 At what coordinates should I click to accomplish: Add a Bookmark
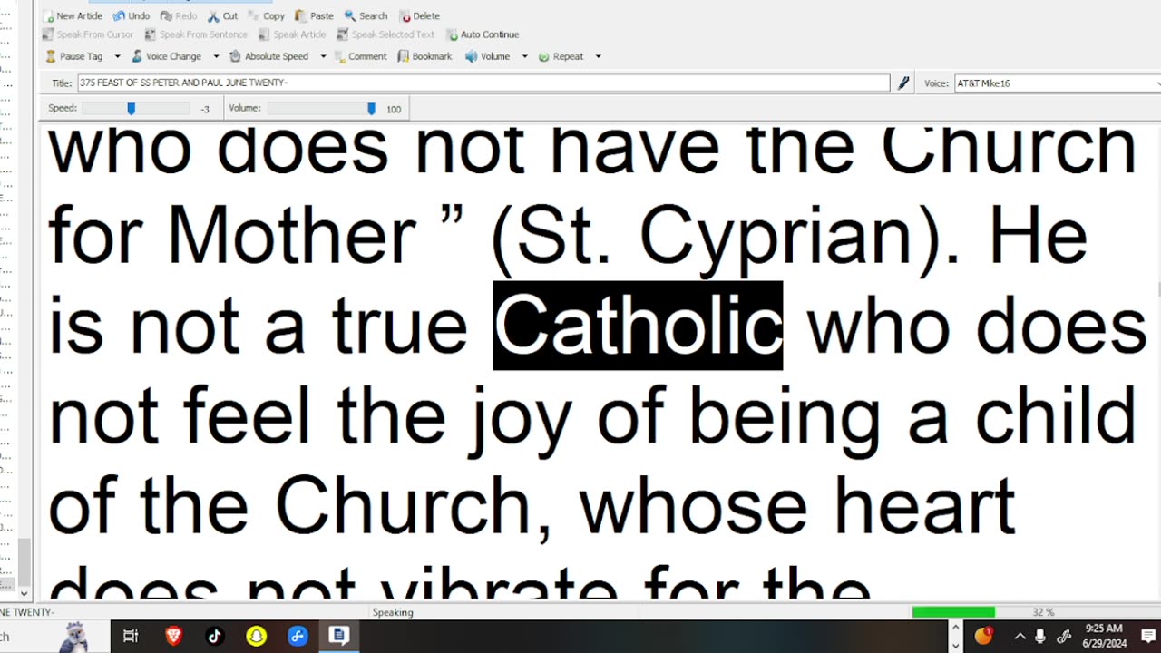tap(424, 56)
